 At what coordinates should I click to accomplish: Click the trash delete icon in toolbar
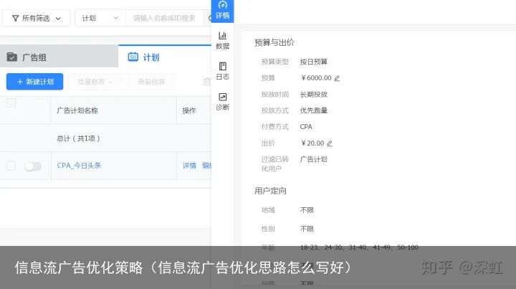point(206,82)
